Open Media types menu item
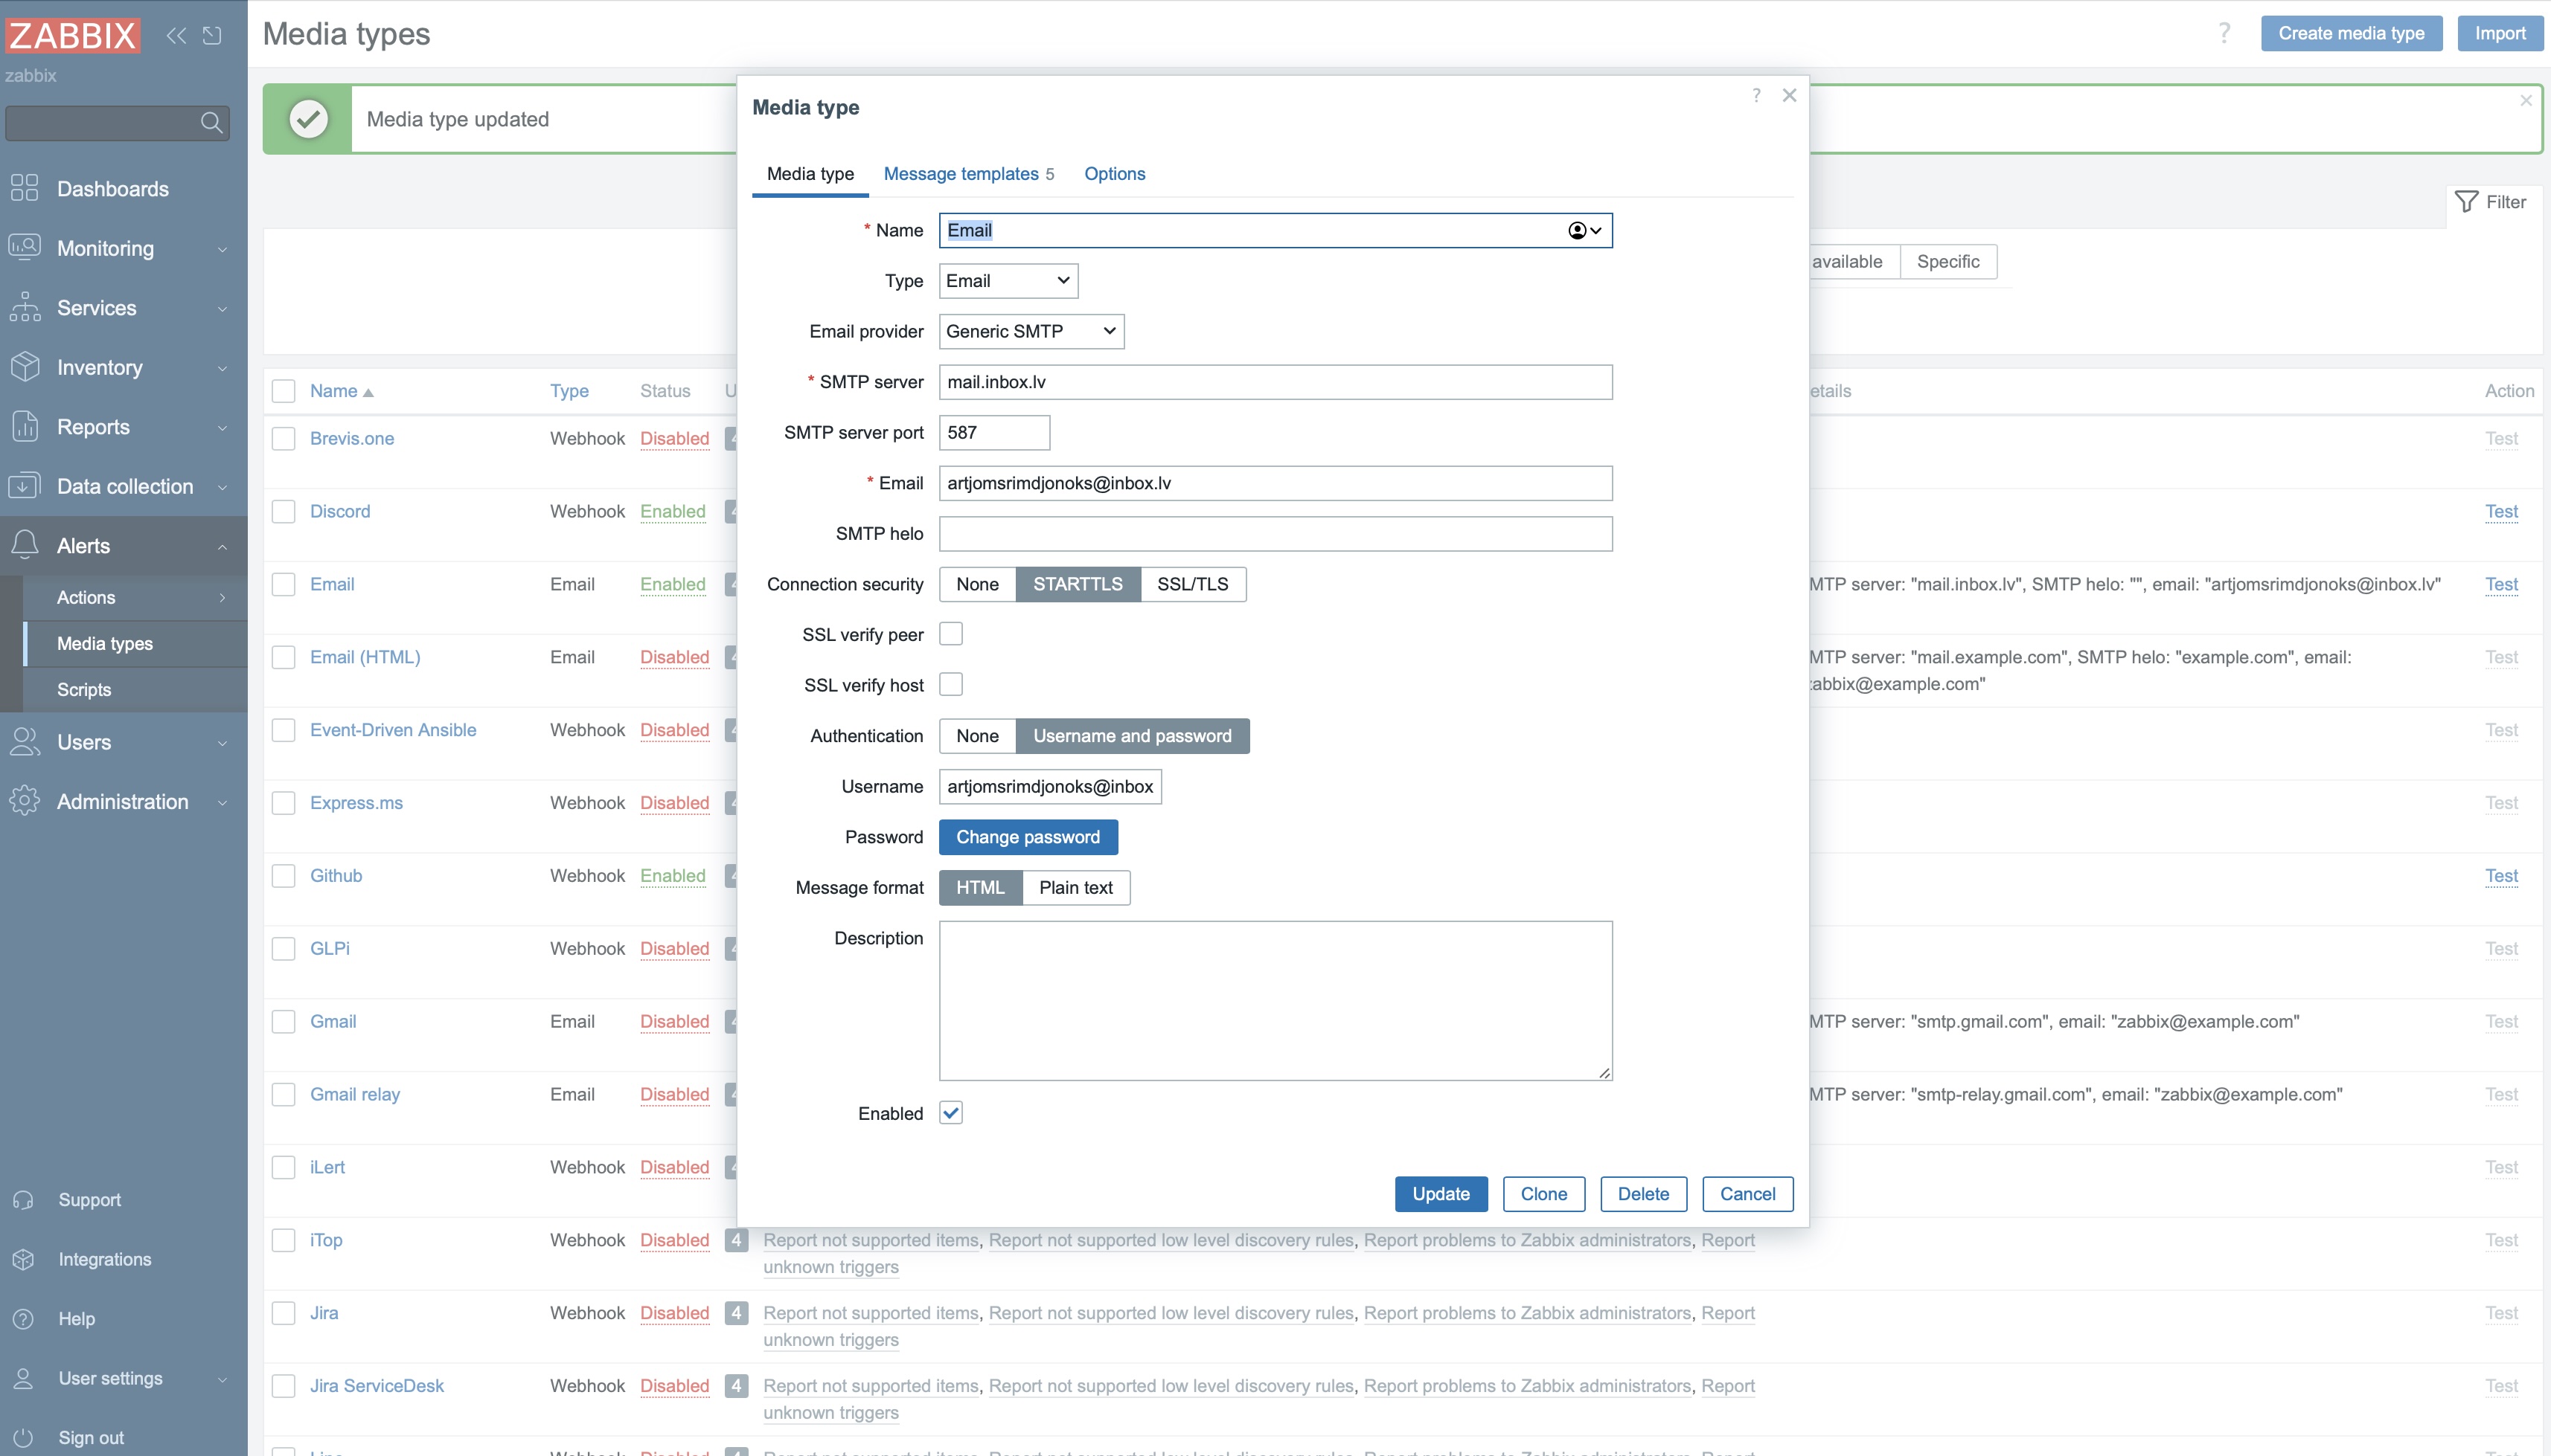Screen dimensions: 2551x1456 coord(105,643)
